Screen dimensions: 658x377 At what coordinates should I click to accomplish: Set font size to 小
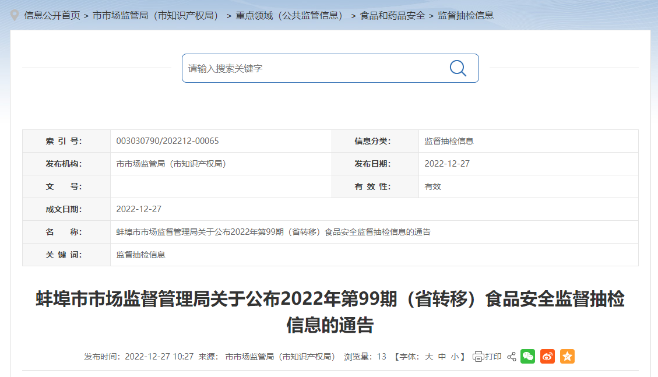pos(455,357)
